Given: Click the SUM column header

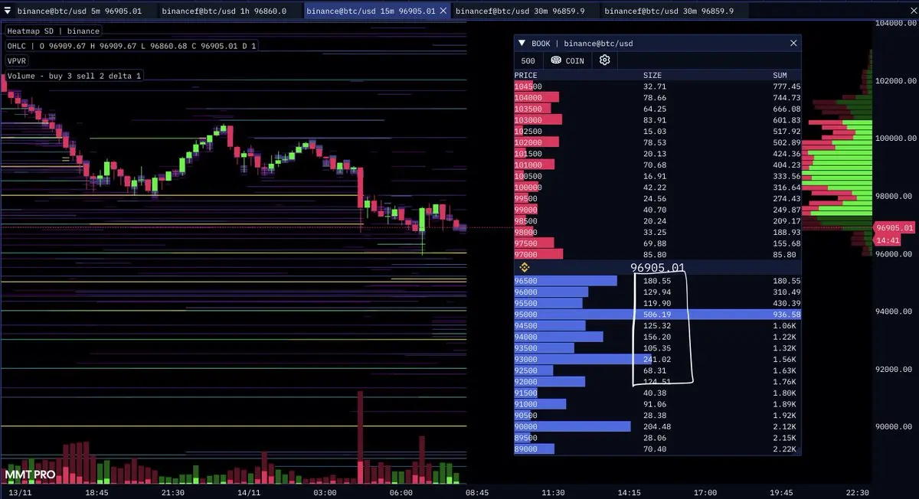Looking at the screenshot, I should pos(780,76).
